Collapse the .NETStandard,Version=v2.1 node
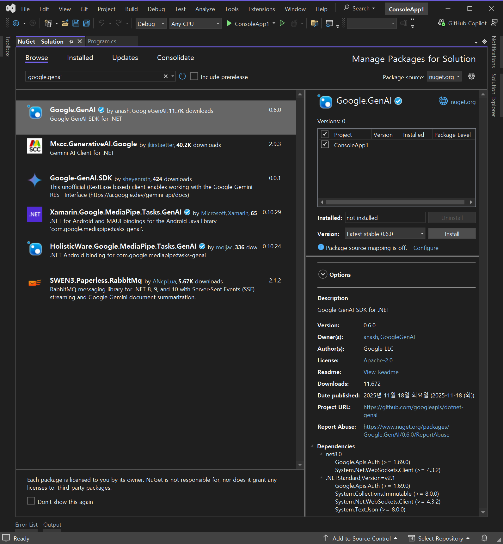 (322, 478)
